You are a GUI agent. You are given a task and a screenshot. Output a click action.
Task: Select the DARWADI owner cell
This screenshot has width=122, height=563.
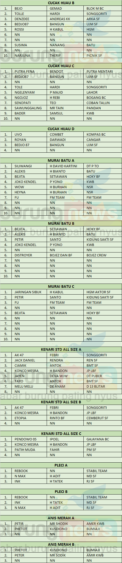65,140
